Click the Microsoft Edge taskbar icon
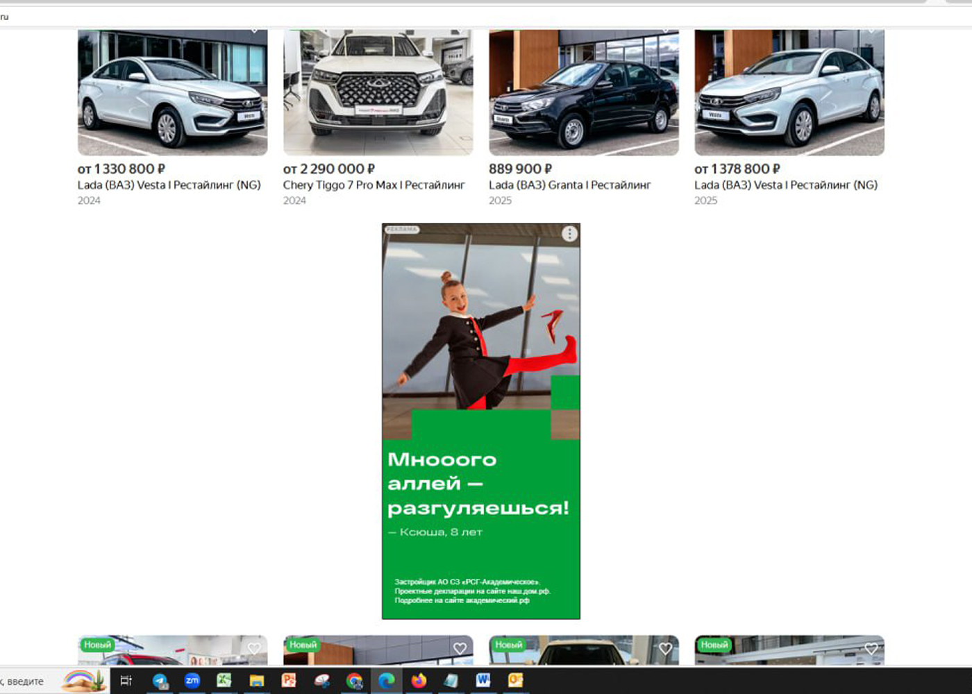 (386, 681)
